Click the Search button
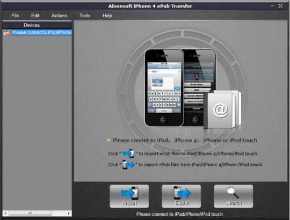290x220 pixels. point(234,196)
